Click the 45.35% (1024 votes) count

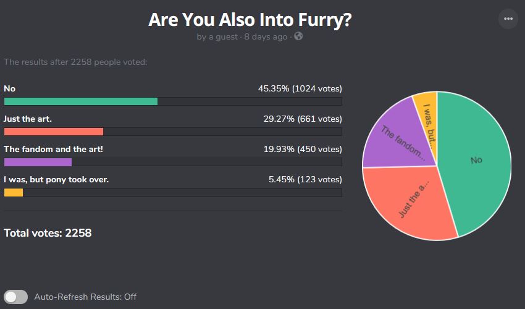click(300, 88)
